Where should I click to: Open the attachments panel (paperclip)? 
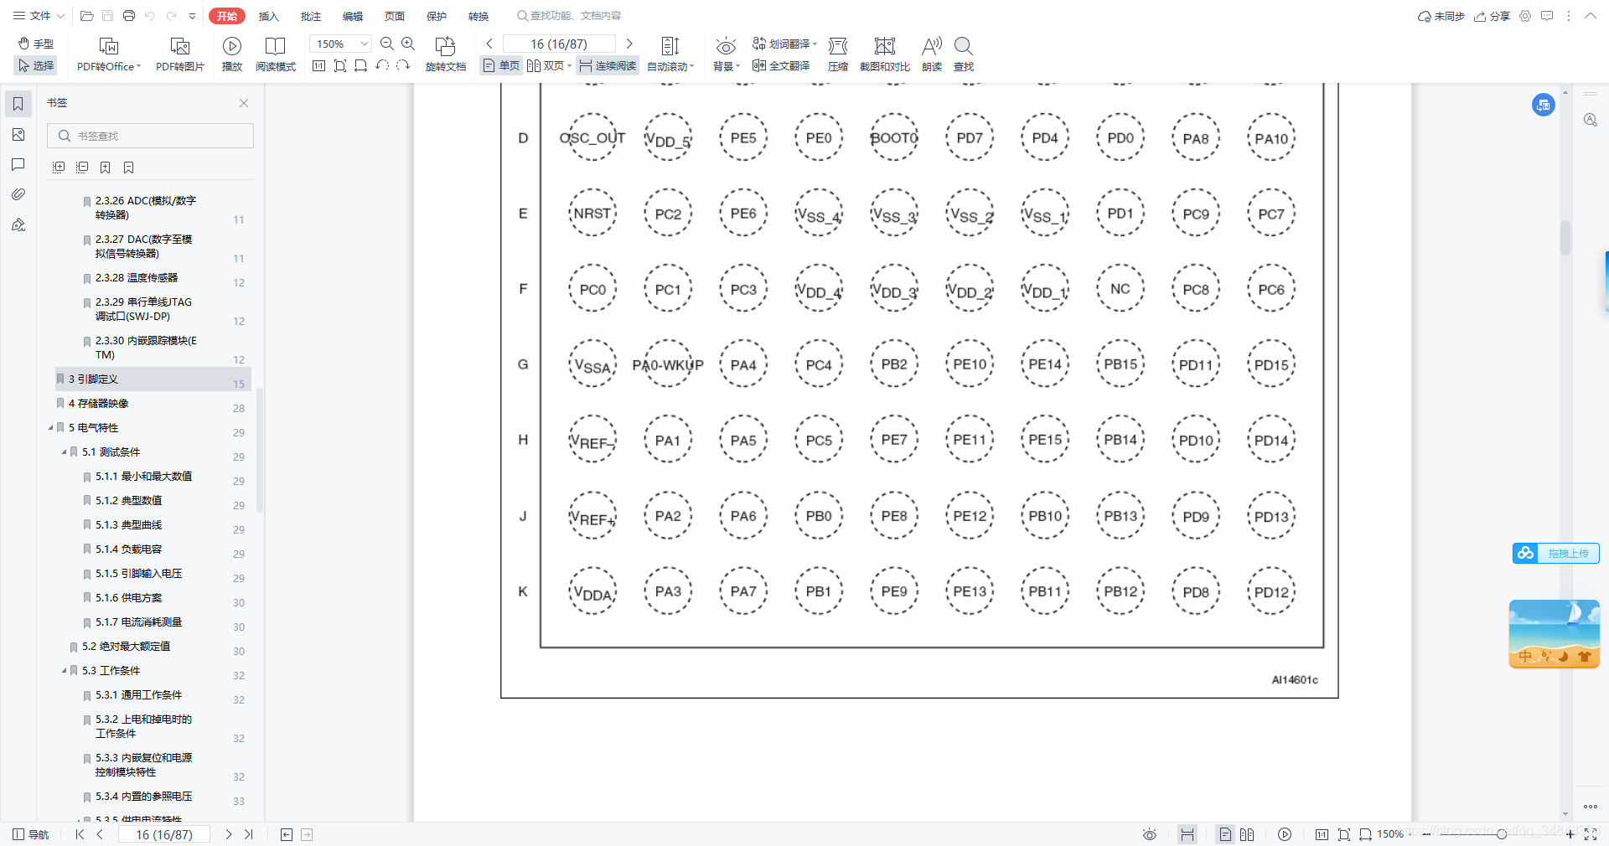click(18, 194)
